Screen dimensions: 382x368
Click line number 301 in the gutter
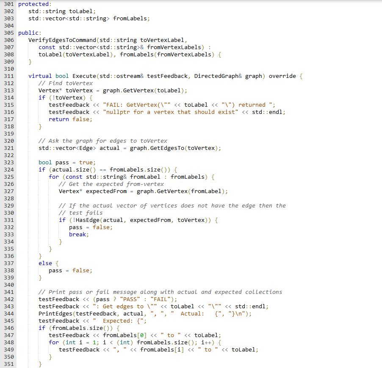(8, 4)
